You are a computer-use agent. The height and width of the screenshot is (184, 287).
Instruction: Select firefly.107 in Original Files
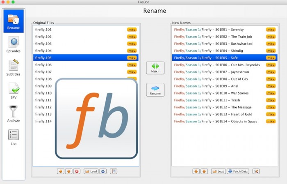click(86, 72)
